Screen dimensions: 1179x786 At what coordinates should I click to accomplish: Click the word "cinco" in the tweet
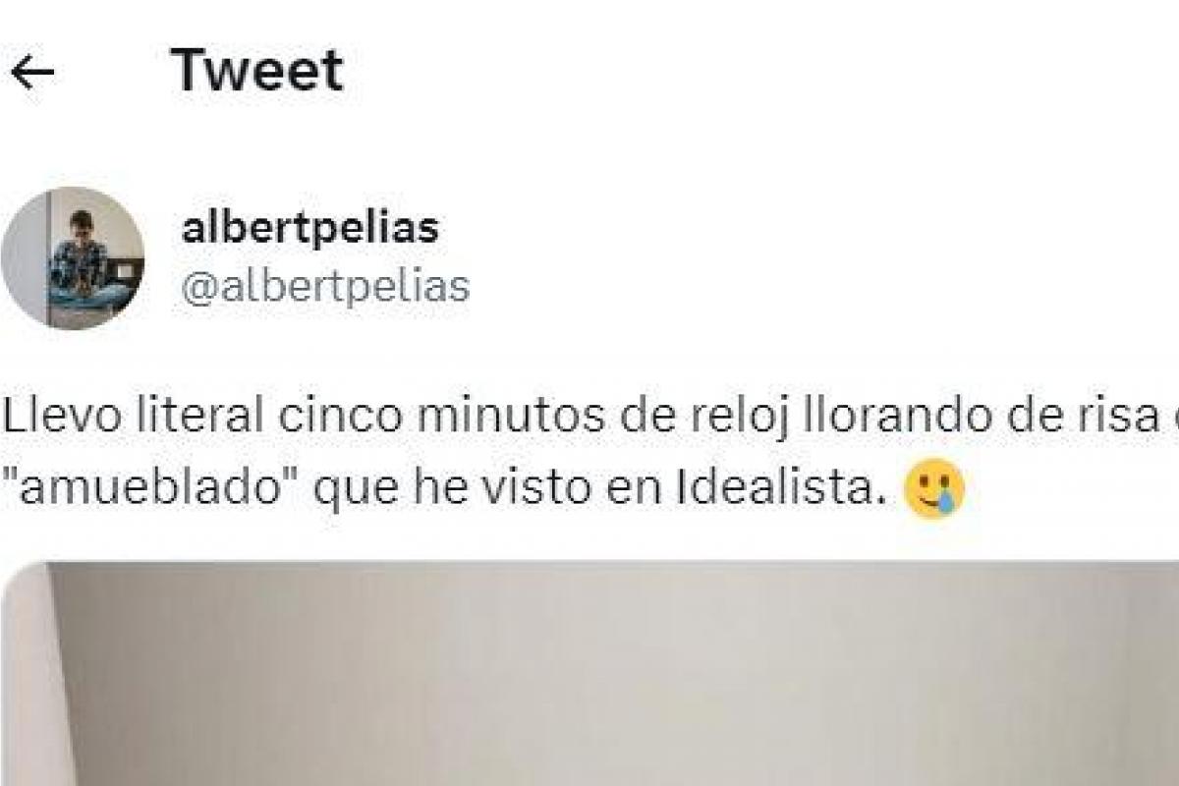333,417
